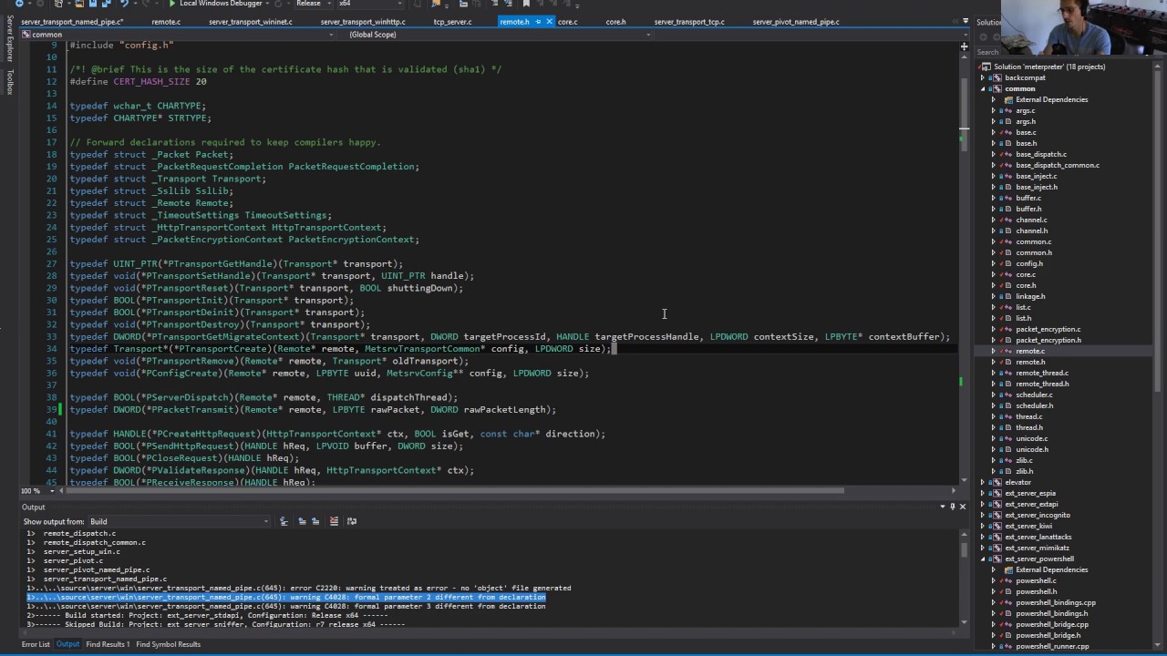The height and width of the screenshot is (656, 1167).
Task: Click Go to Next Message icon
Action: 315,521
